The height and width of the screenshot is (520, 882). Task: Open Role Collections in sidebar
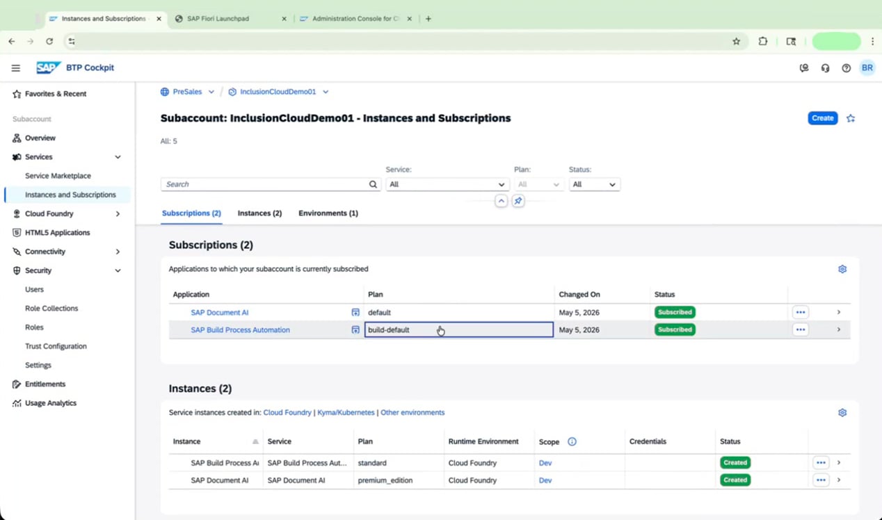click(x=51, y=309)
